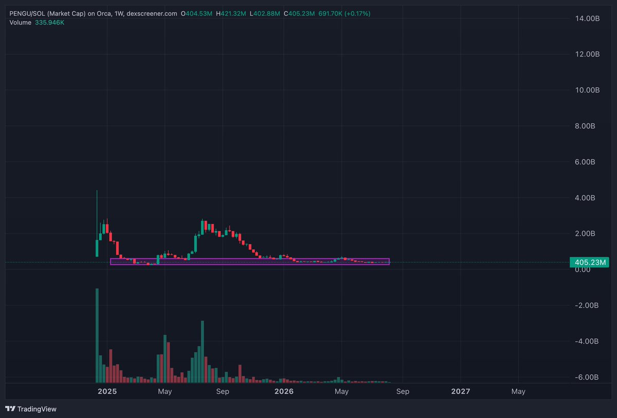
Task: Click the 2026 time axis label
Action: [284, 392]
